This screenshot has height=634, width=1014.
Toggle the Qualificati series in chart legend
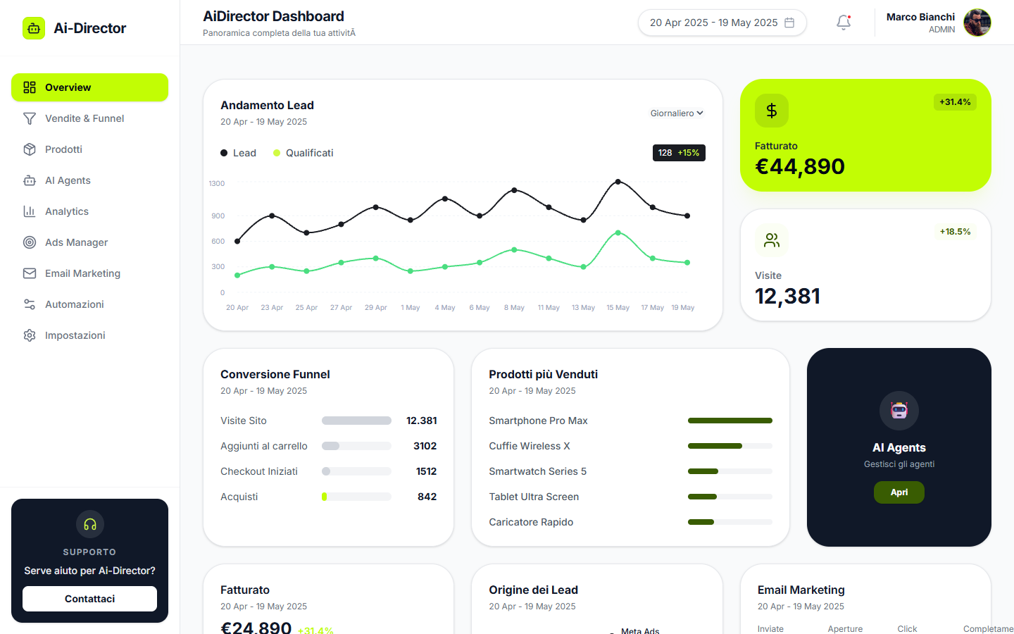pyautogui.click(x=303, y=153)
